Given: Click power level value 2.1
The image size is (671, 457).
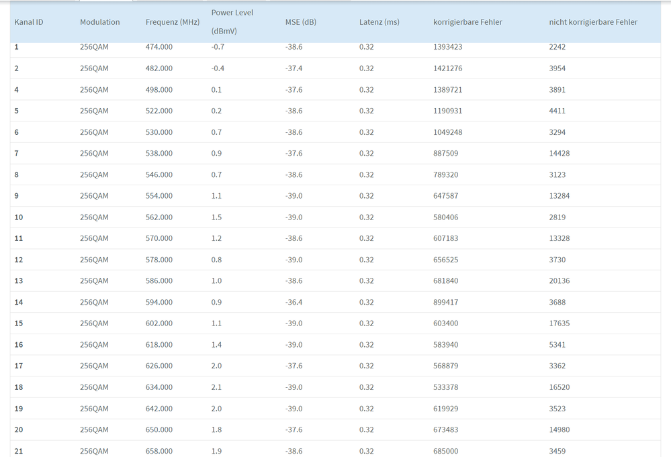Looking at the screenshot, I should [216, 387].
